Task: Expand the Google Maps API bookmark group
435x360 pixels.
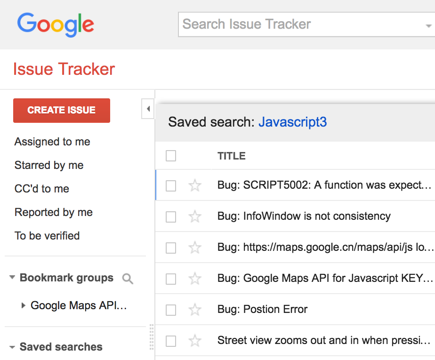Action: (x=24, y=305)
